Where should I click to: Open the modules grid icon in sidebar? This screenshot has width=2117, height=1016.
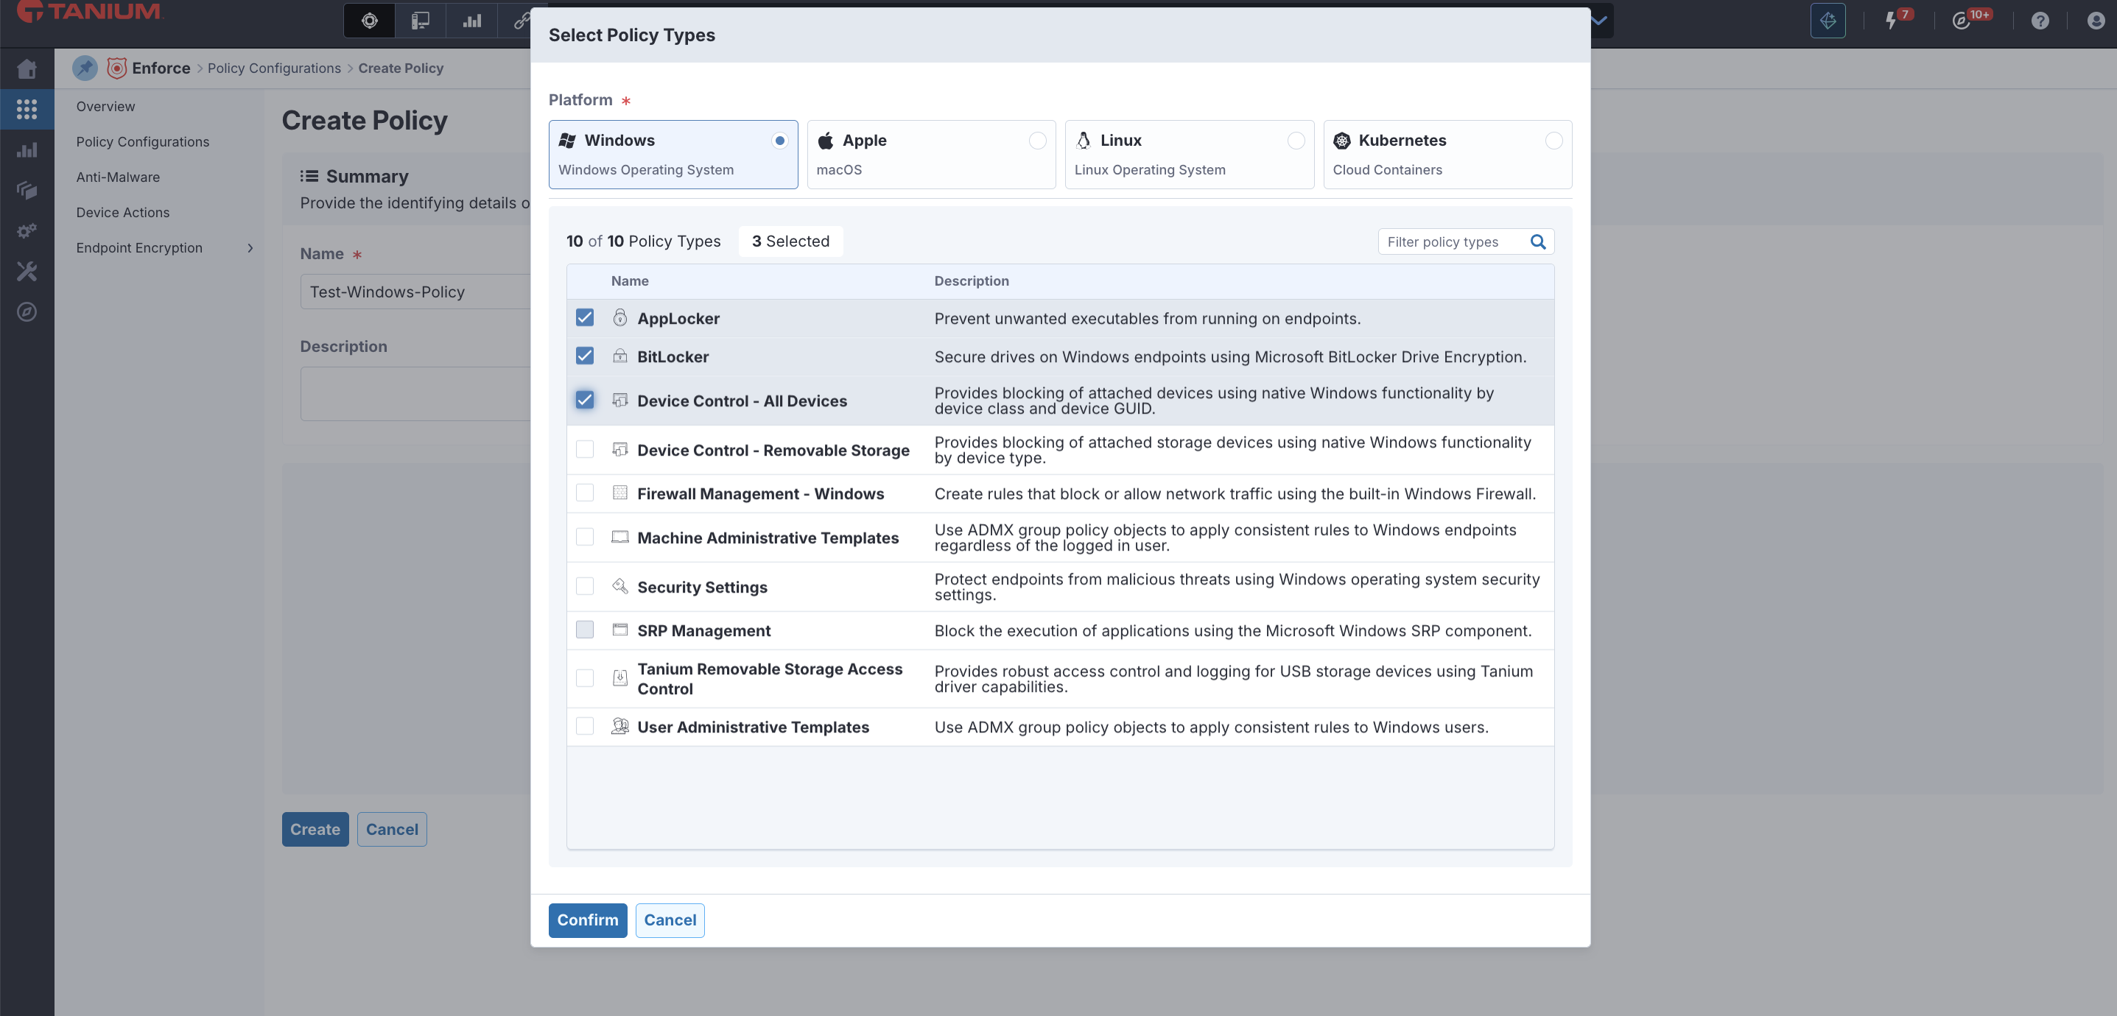27,109
